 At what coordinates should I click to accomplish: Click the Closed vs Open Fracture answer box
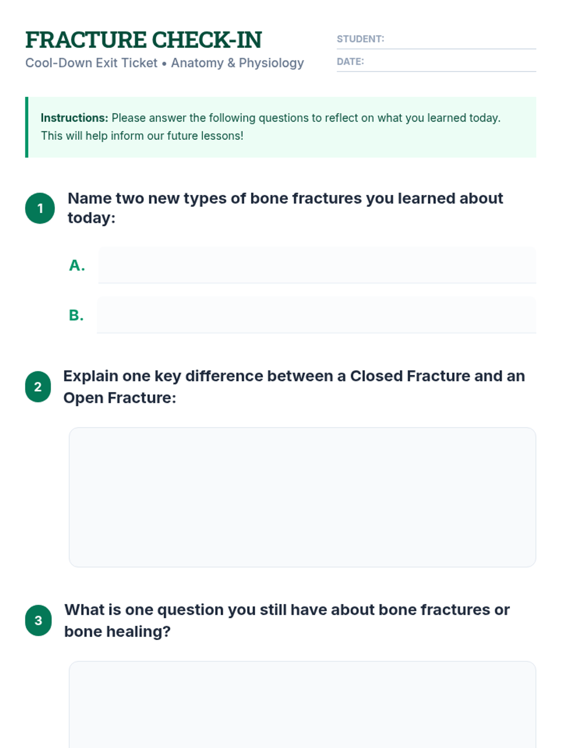point(302,497)
